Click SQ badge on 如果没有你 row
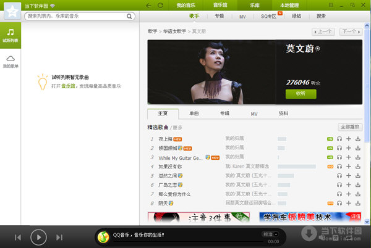371x248 pixels. coord(330,167)
